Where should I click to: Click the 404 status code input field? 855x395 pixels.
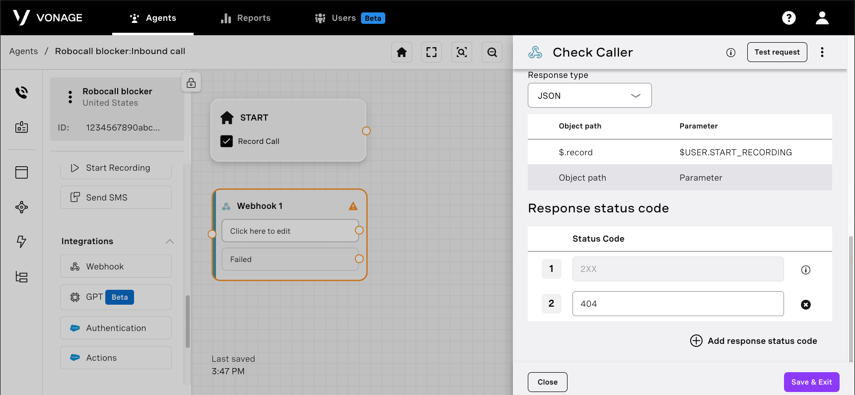(678, 304)
